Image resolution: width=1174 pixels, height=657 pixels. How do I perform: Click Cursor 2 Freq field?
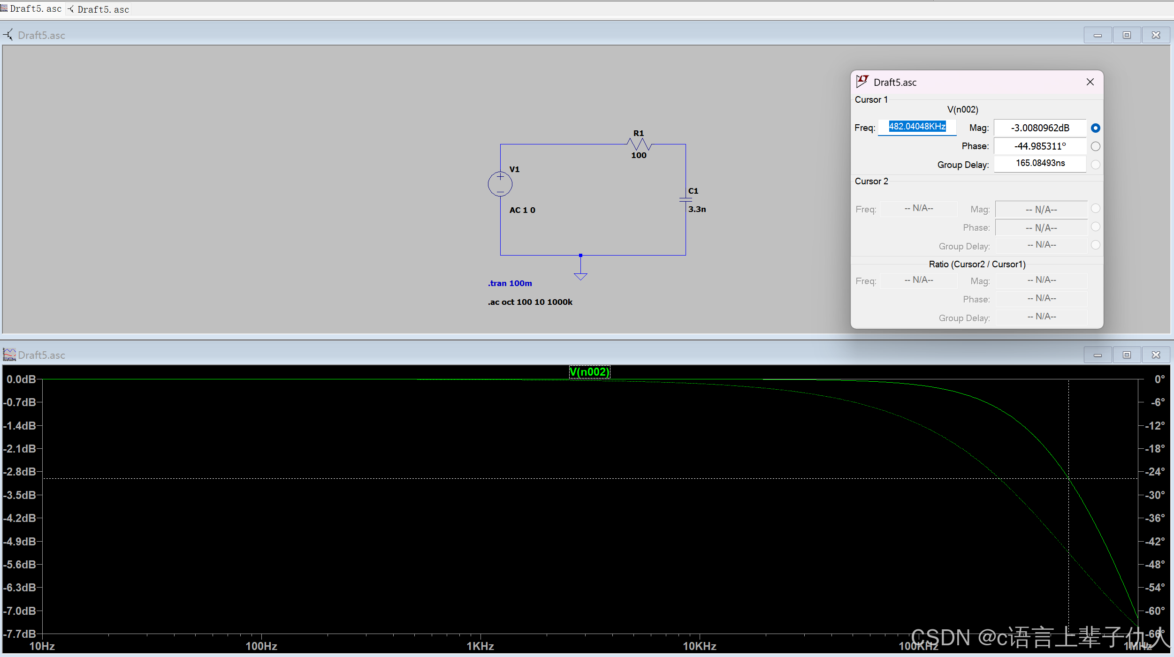(919, 208)
